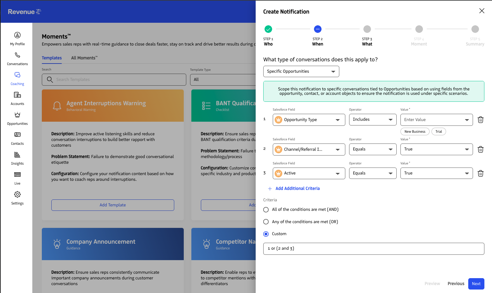Open Insights chart icon
This screenshot has height=293, width=492.
[x=17, y=155]
